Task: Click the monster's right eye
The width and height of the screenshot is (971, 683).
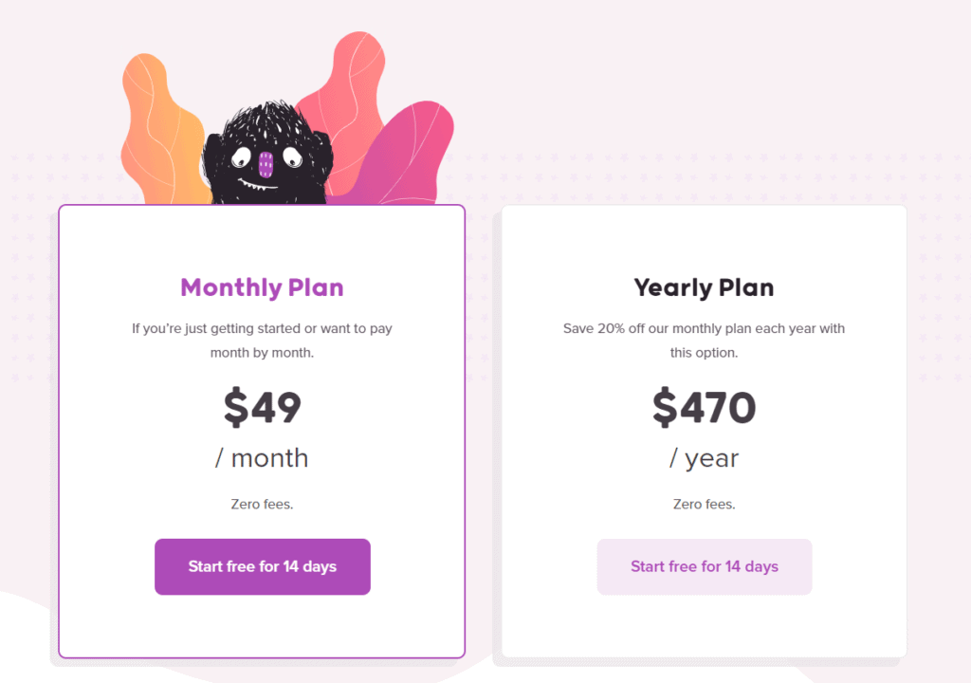Action: (x=292, y=159)
